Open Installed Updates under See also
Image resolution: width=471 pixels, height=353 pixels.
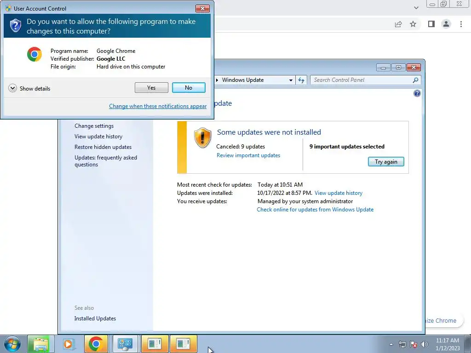pyautogui.click(x=95, y=319)
